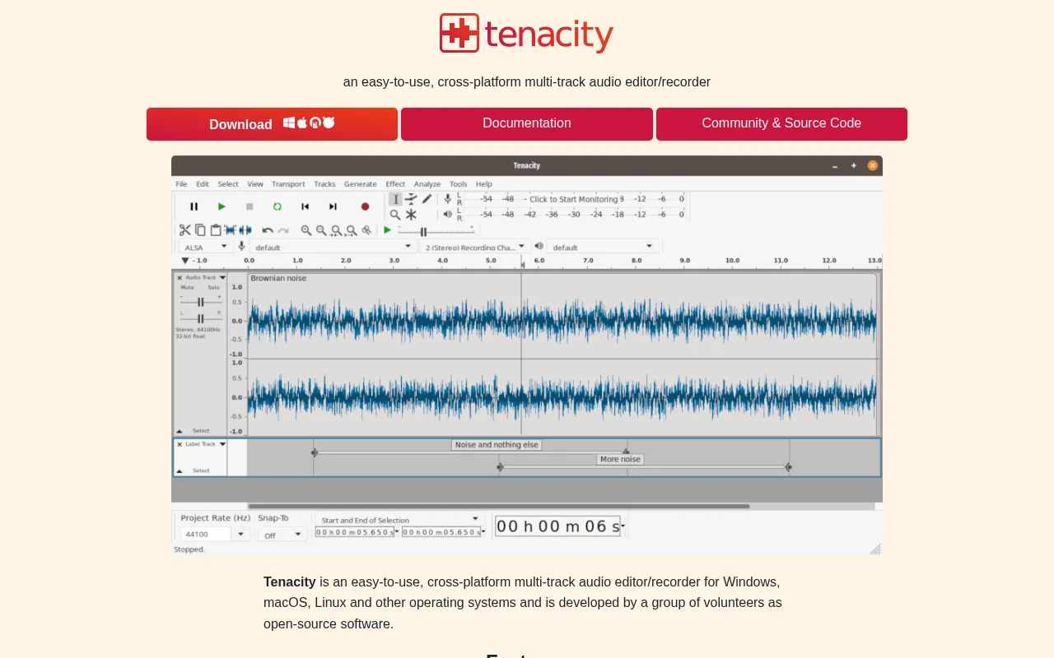
Task: Toggle the green loop playback icon
Action: [277, 206]
